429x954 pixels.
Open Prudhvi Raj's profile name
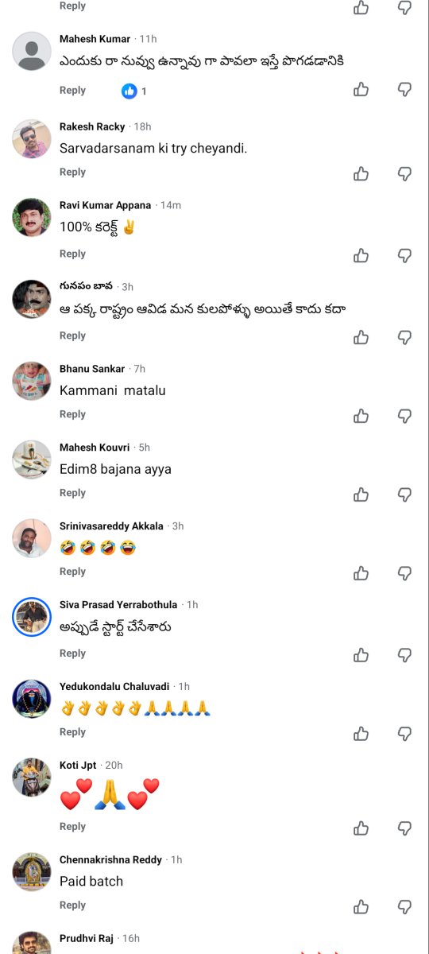point(86,939)
